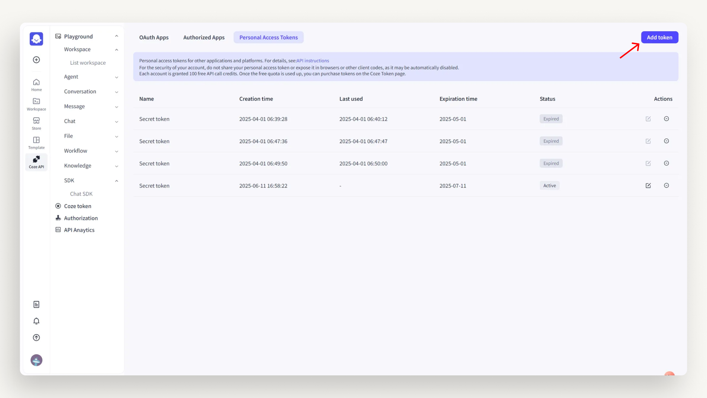Edit the Active secret token

click(648, 185)
